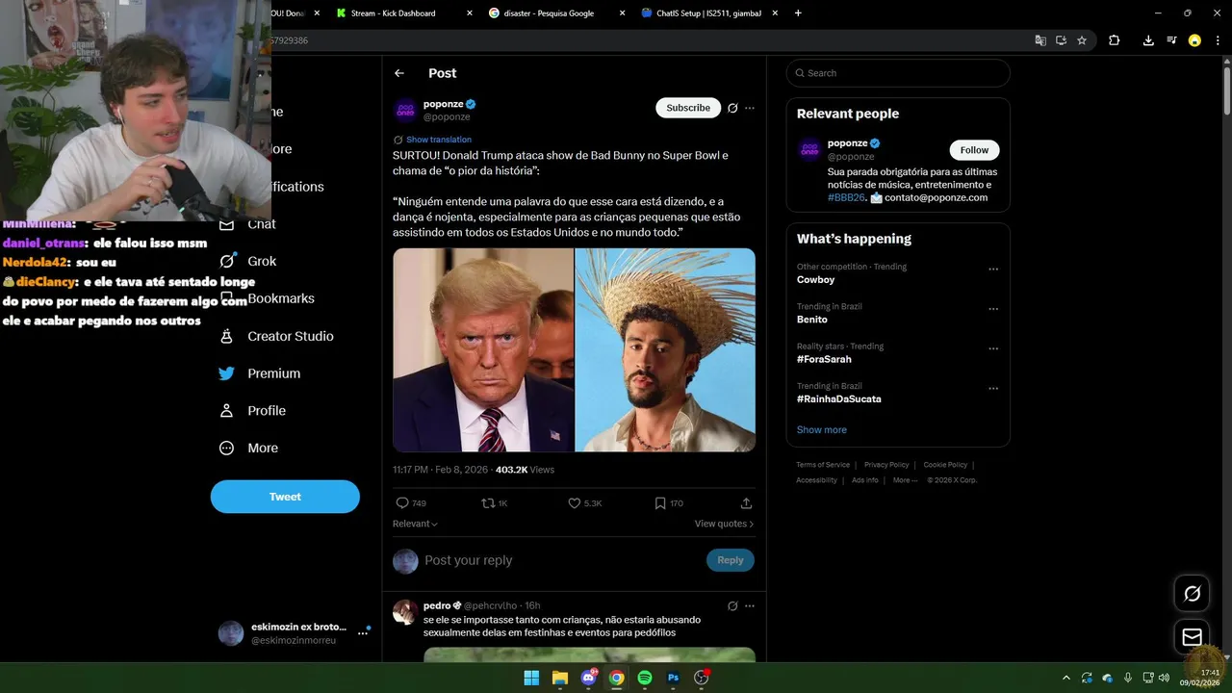The height and width of the screenshot is (693, 1232).
Task: Click Windows Start button
Action: 531,678
